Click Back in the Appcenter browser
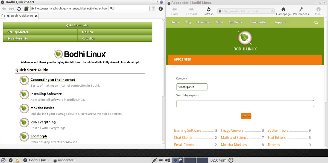Viewport: 328px width, 163px height. [x=174, y=11]
